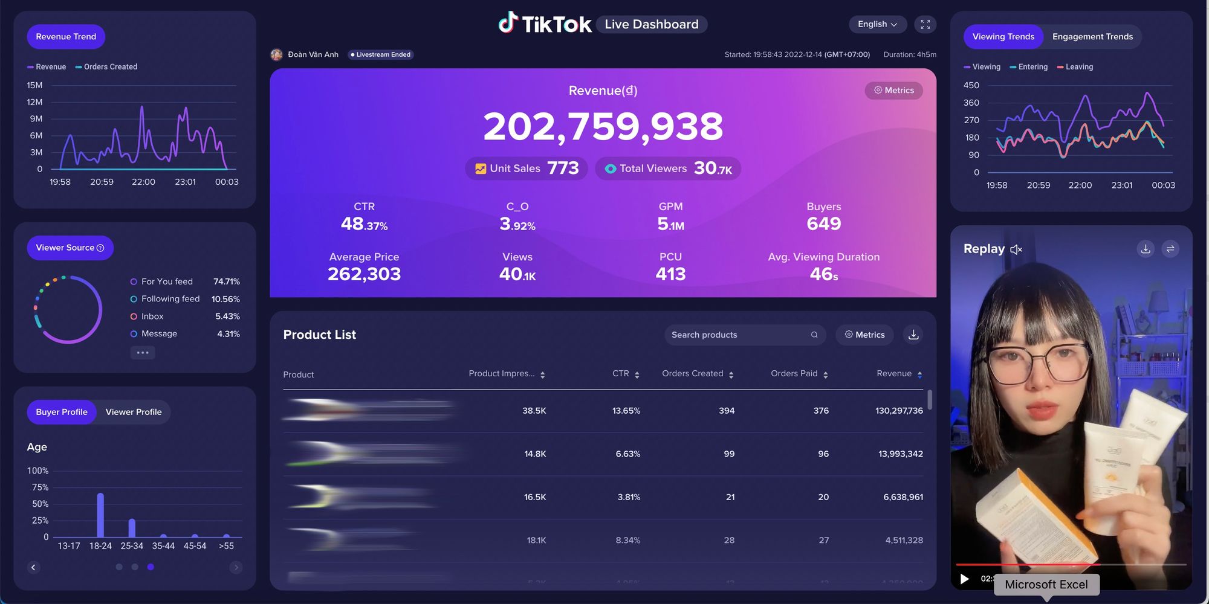Screen dimensions: 1209x604
Task: Open the English language dropdown
Action: point(878,24)
